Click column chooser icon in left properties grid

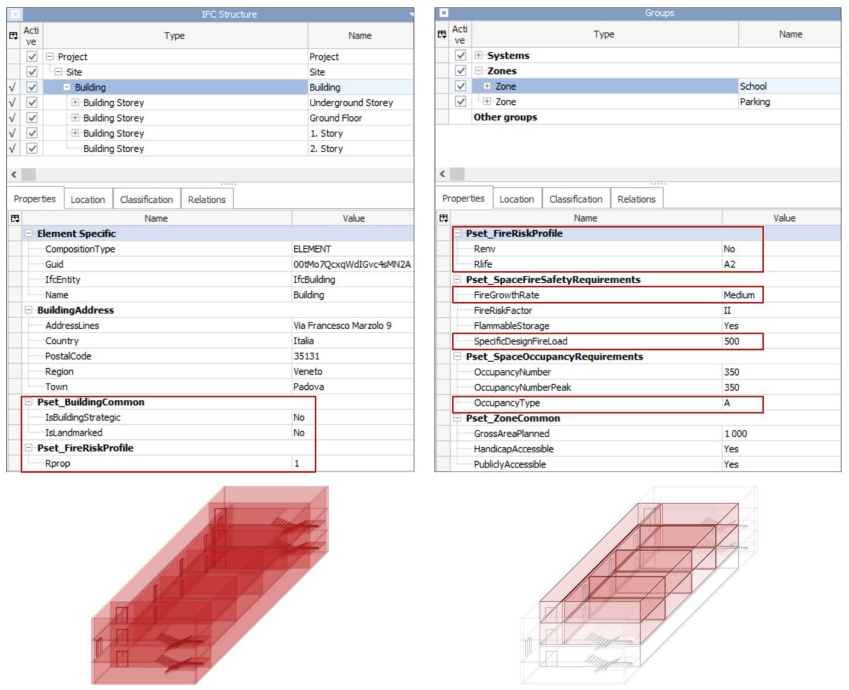(15, 218)
